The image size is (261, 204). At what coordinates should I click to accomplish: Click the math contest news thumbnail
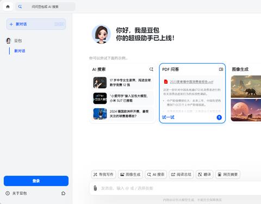(x=100, y=83)
